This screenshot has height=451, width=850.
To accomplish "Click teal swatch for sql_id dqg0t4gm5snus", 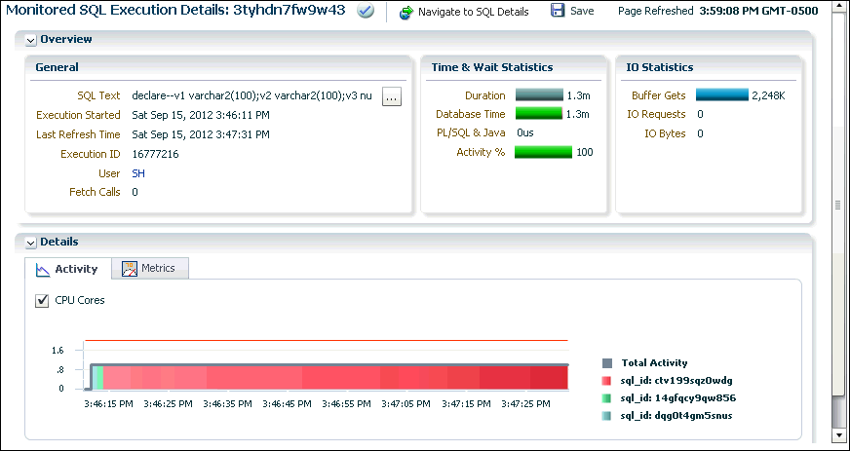I will (x=607, y=415).
